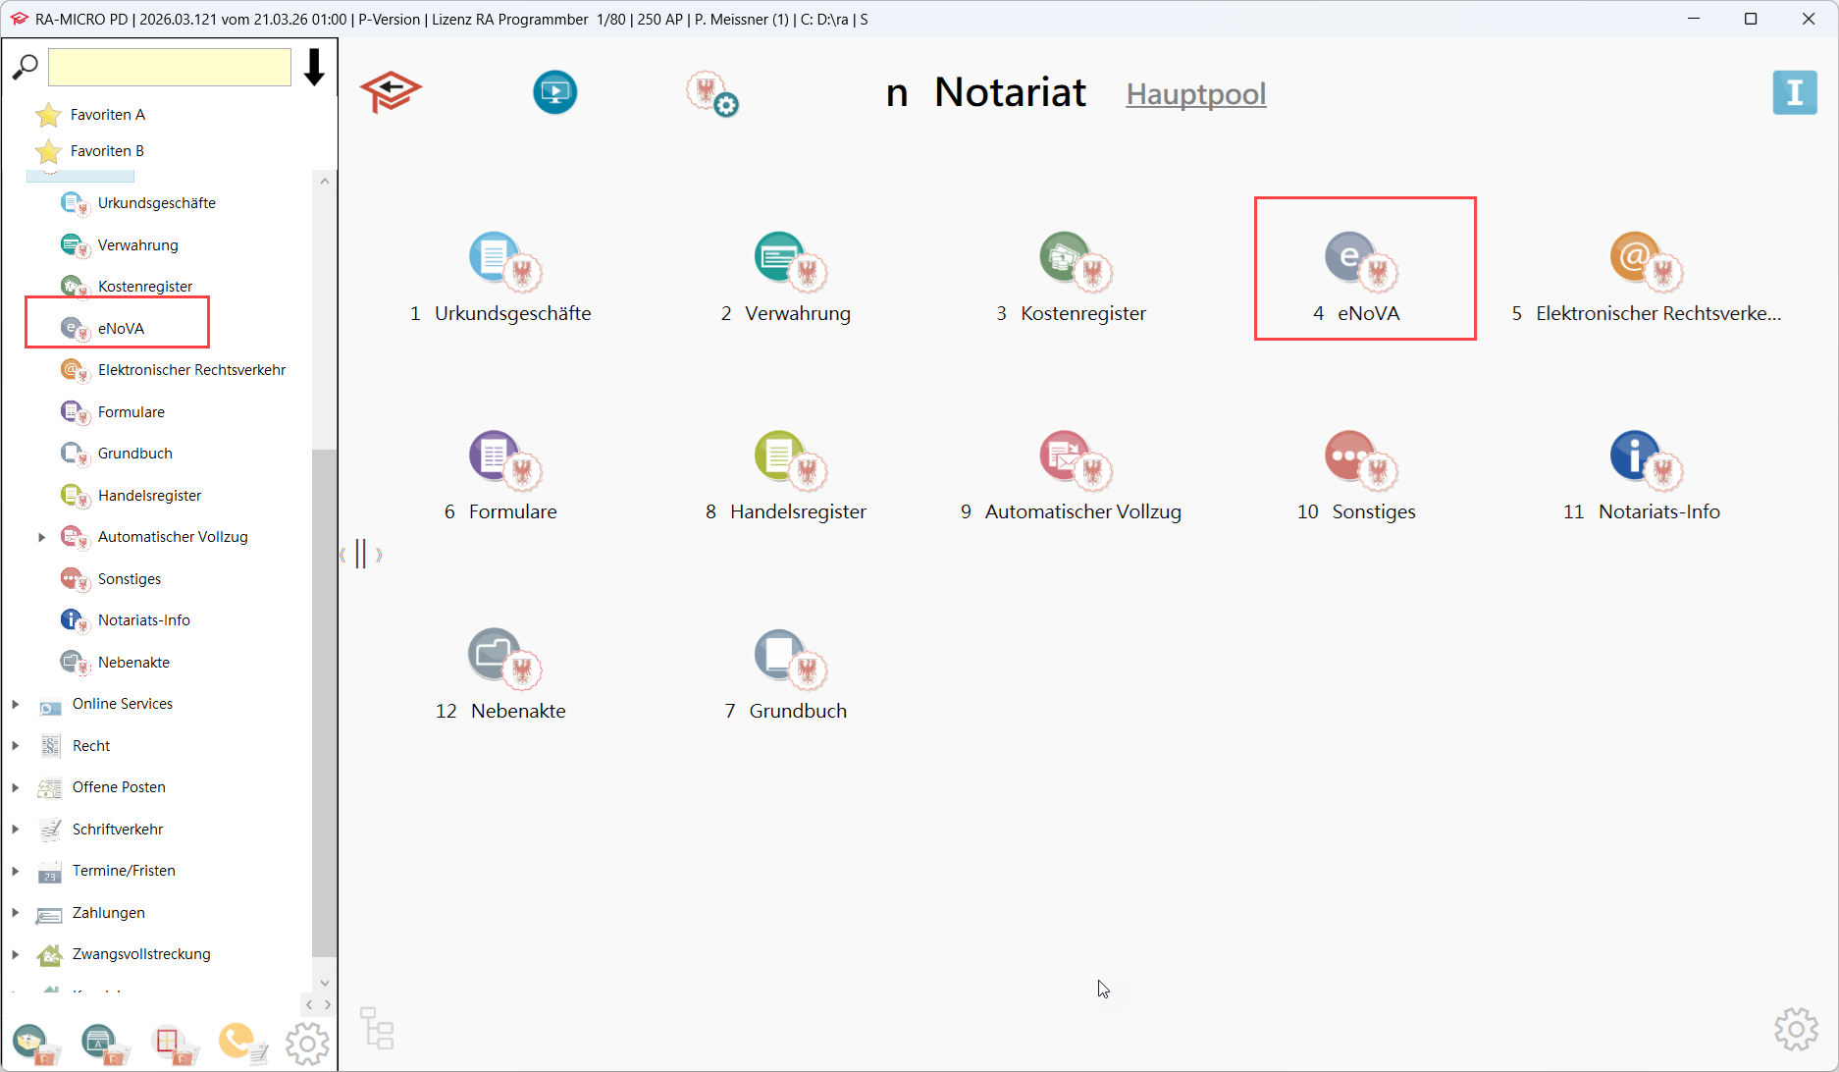
Task: Click the black down arrow beside search
Action: click(x=314, y=68)
